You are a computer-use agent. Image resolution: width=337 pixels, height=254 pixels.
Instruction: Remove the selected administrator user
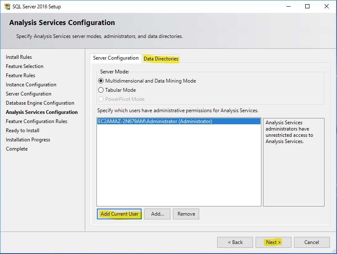[x=186, y=214]
